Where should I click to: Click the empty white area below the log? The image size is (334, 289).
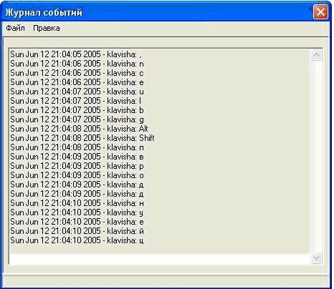tap(160, 259)
